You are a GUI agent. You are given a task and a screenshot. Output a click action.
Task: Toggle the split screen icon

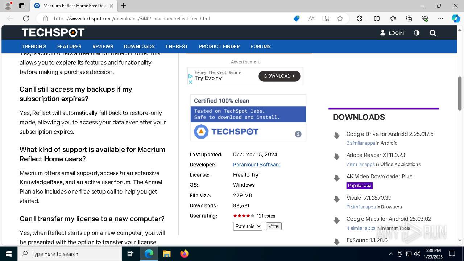coord(377,18)
